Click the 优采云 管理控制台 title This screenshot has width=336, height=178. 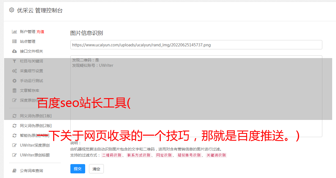click(x=40, y=10)
